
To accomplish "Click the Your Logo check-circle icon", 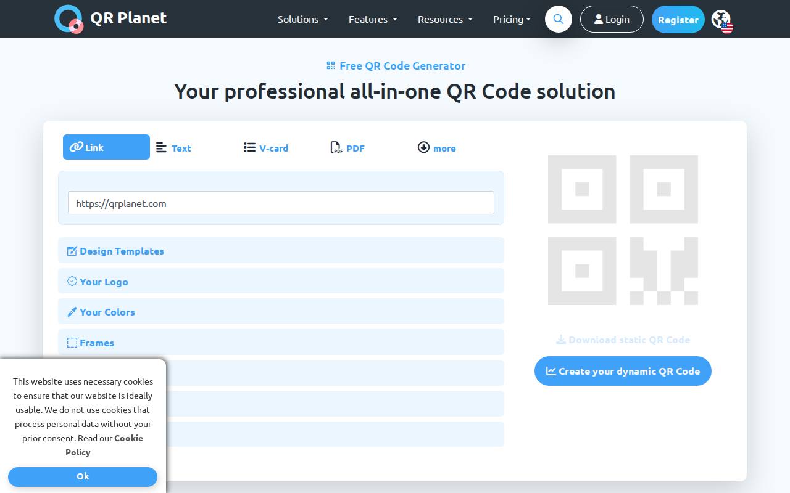I will (x=72, y=281).
